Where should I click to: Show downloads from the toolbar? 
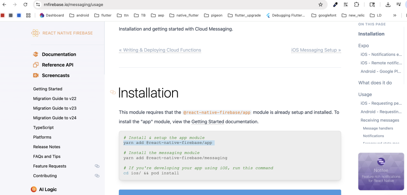(388, 4)
